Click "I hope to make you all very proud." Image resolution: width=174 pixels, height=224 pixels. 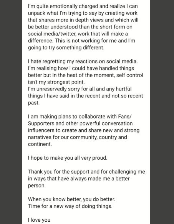[x=68, y=158]
